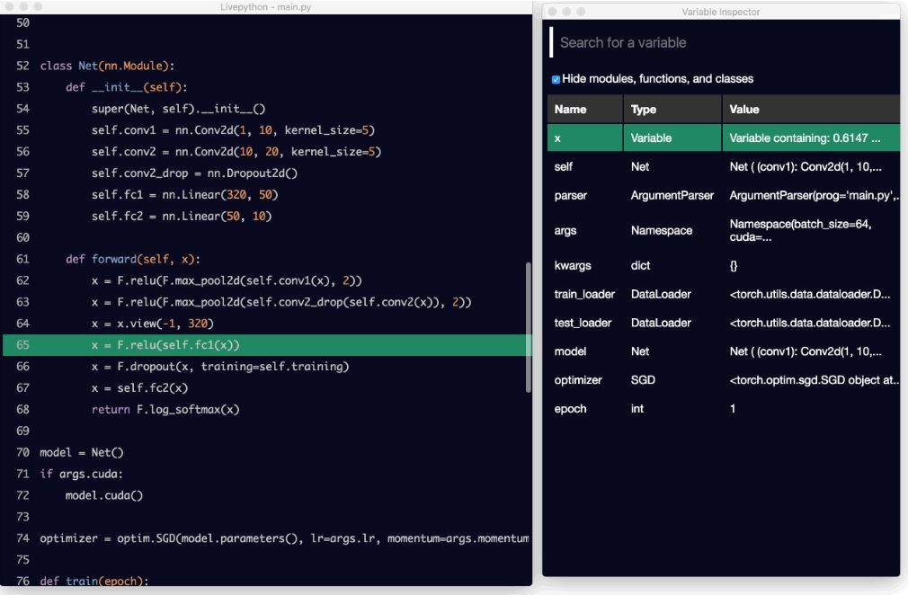Close the Livepython main.py window
908x595 pixels.
click(x=9, y=7)
